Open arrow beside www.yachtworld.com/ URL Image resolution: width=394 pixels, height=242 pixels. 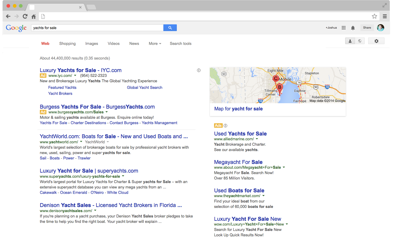(81, 142)
